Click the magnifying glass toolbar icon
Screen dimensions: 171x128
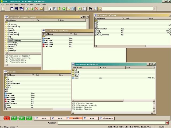[x=95, y=9]
